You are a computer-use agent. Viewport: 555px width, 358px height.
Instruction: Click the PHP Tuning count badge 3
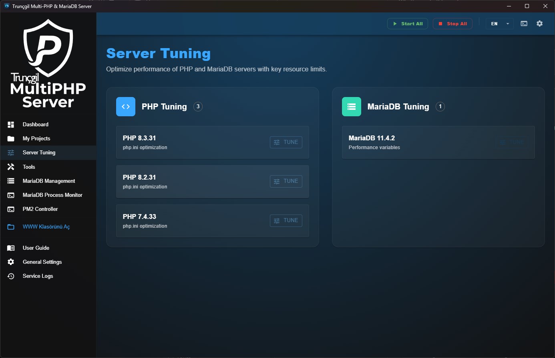(x=198, y=107)
